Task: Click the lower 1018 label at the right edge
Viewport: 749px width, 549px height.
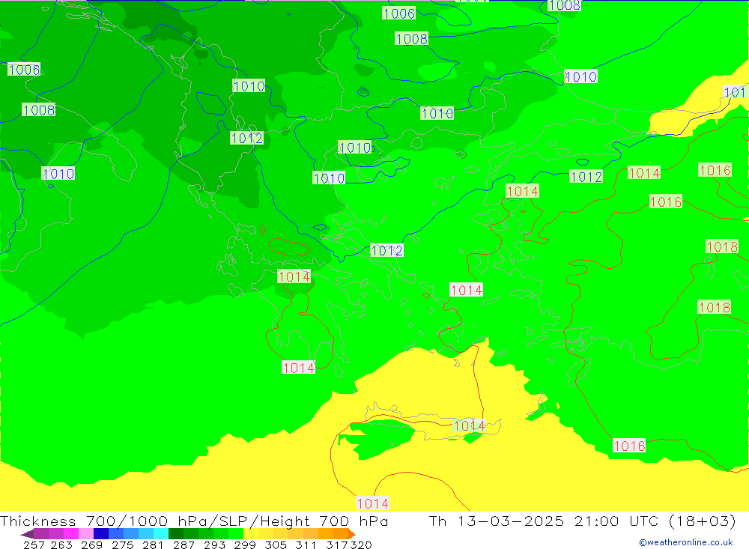Action: 714,307
